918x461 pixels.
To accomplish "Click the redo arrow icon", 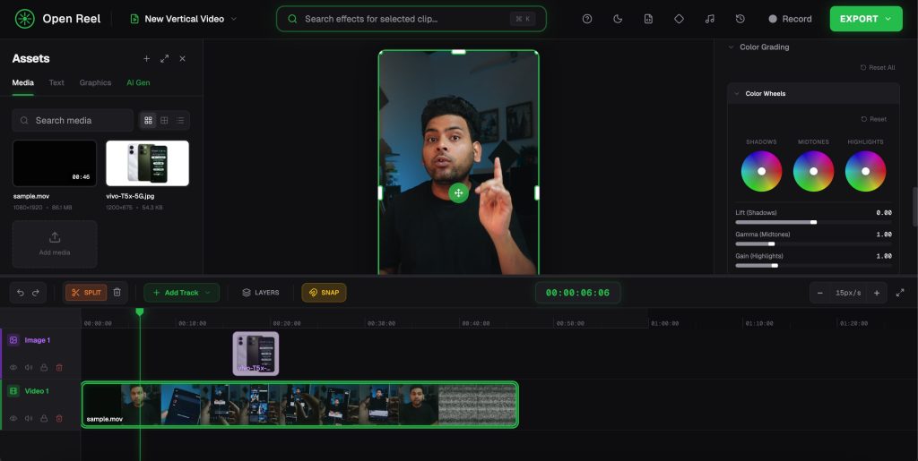I will (x=36, y=293).
